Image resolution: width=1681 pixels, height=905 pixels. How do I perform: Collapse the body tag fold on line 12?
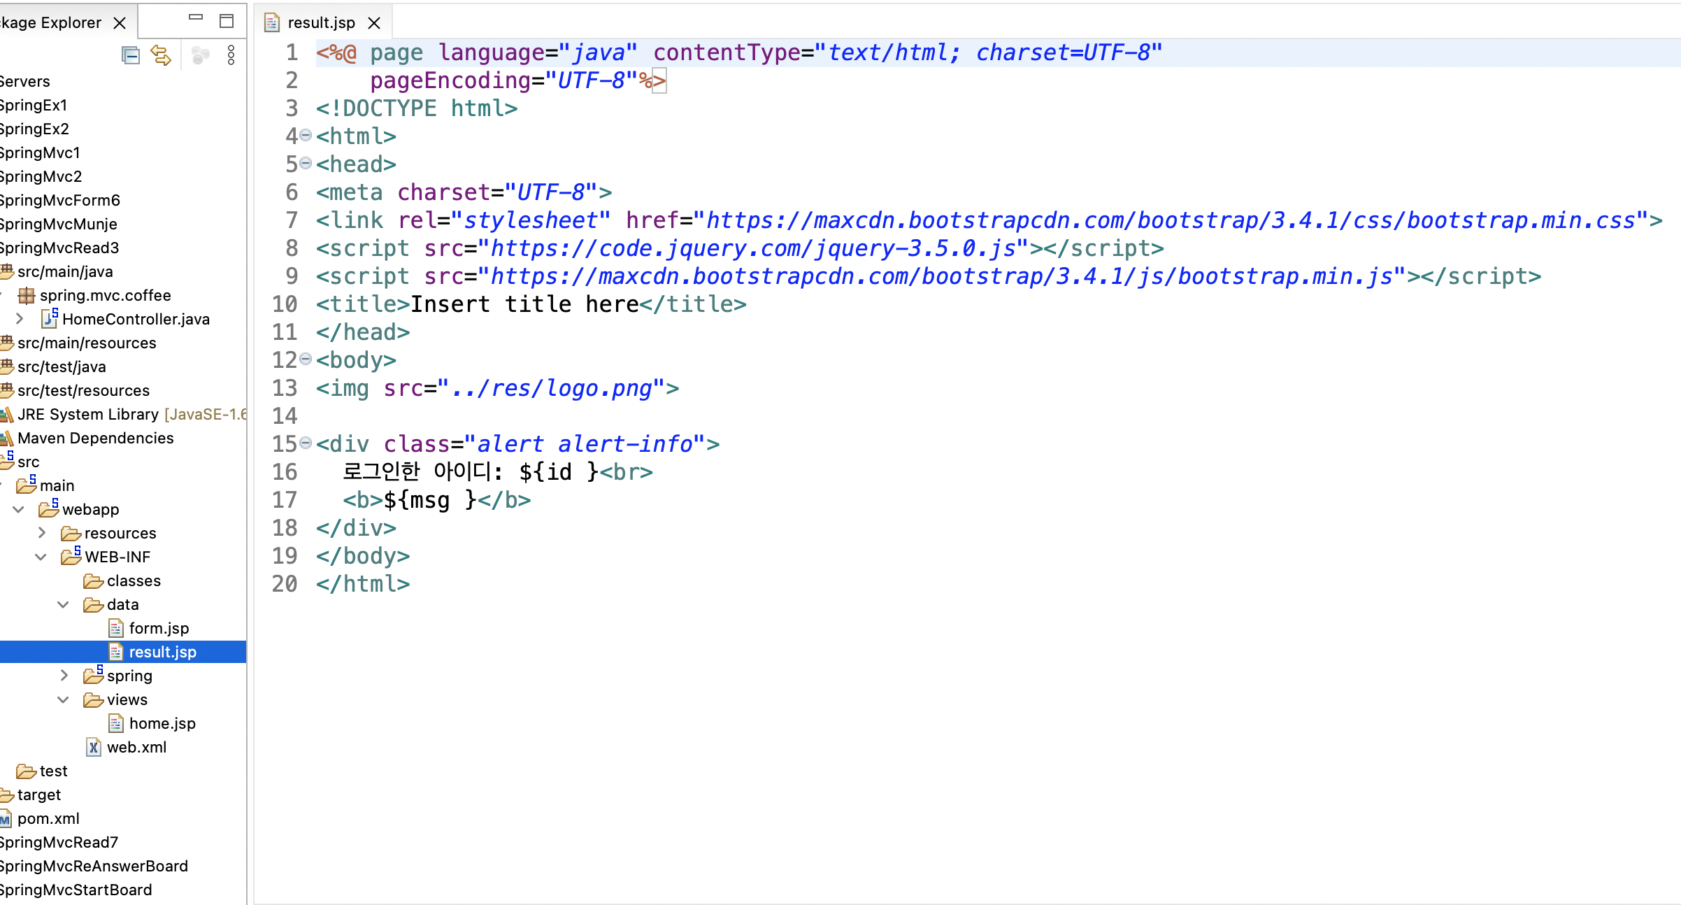pyautogui.click(x=306, y=359)
